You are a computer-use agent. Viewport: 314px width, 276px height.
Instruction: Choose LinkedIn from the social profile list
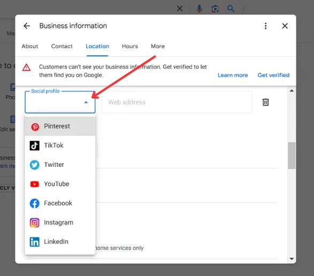(x=60, y=242)
